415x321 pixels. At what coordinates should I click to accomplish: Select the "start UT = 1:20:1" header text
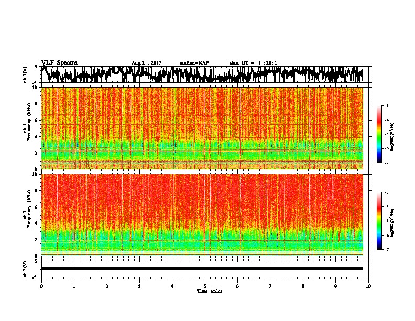tap(253, 63)
